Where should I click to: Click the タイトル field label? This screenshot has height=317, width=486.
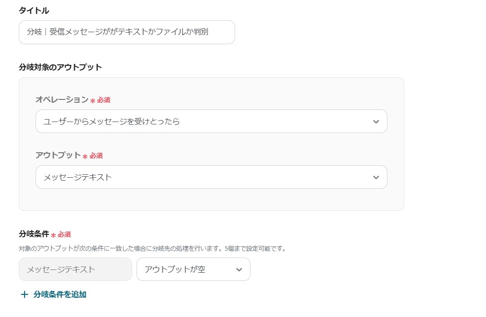(x=34, y=10)
